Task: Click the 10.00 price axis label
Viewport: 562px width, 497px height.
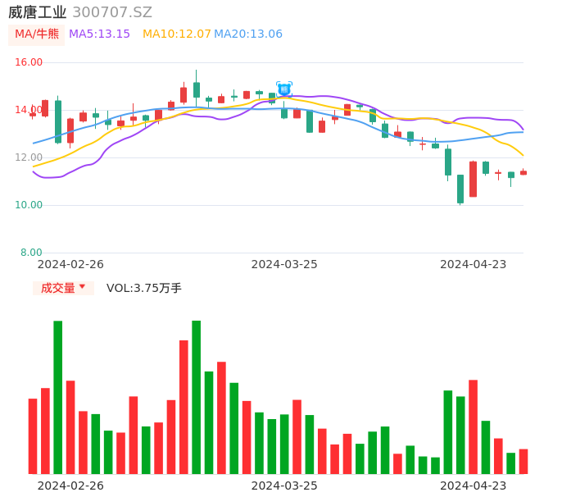Action: (x=29, y=205)
